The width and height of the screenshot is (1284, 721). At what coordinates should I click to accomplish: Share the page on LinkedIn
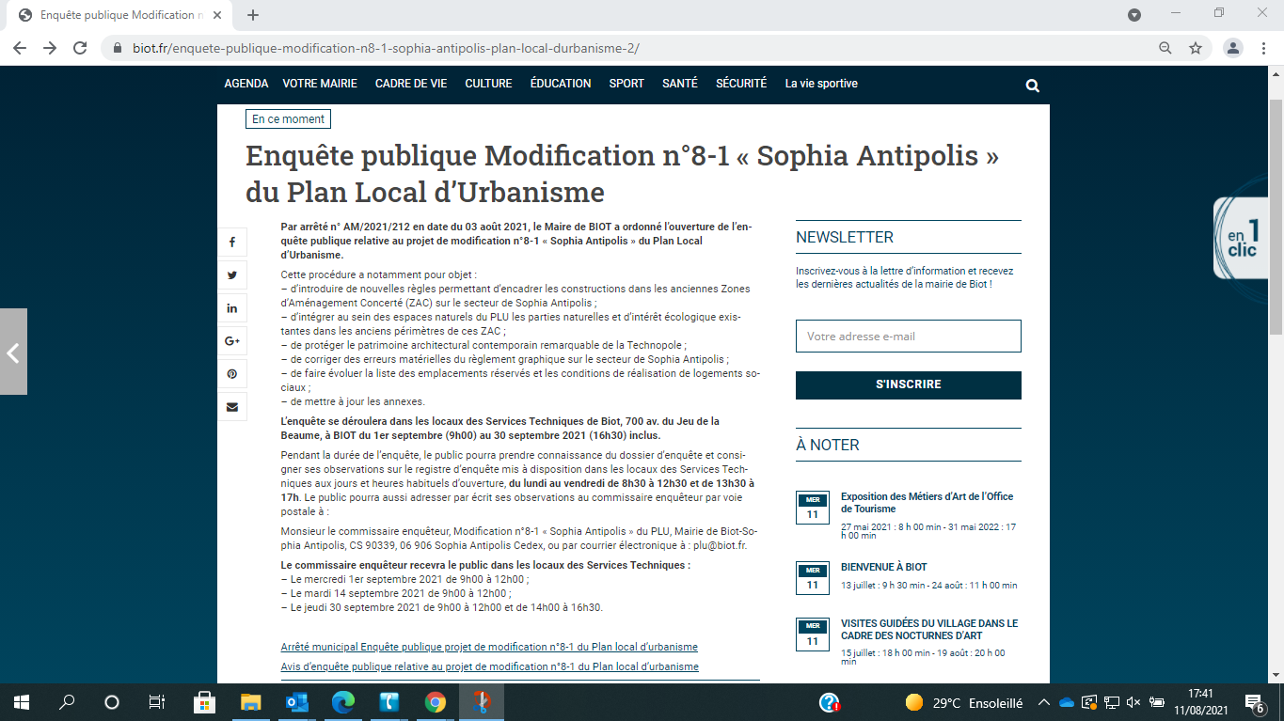(x=232, y=308)
